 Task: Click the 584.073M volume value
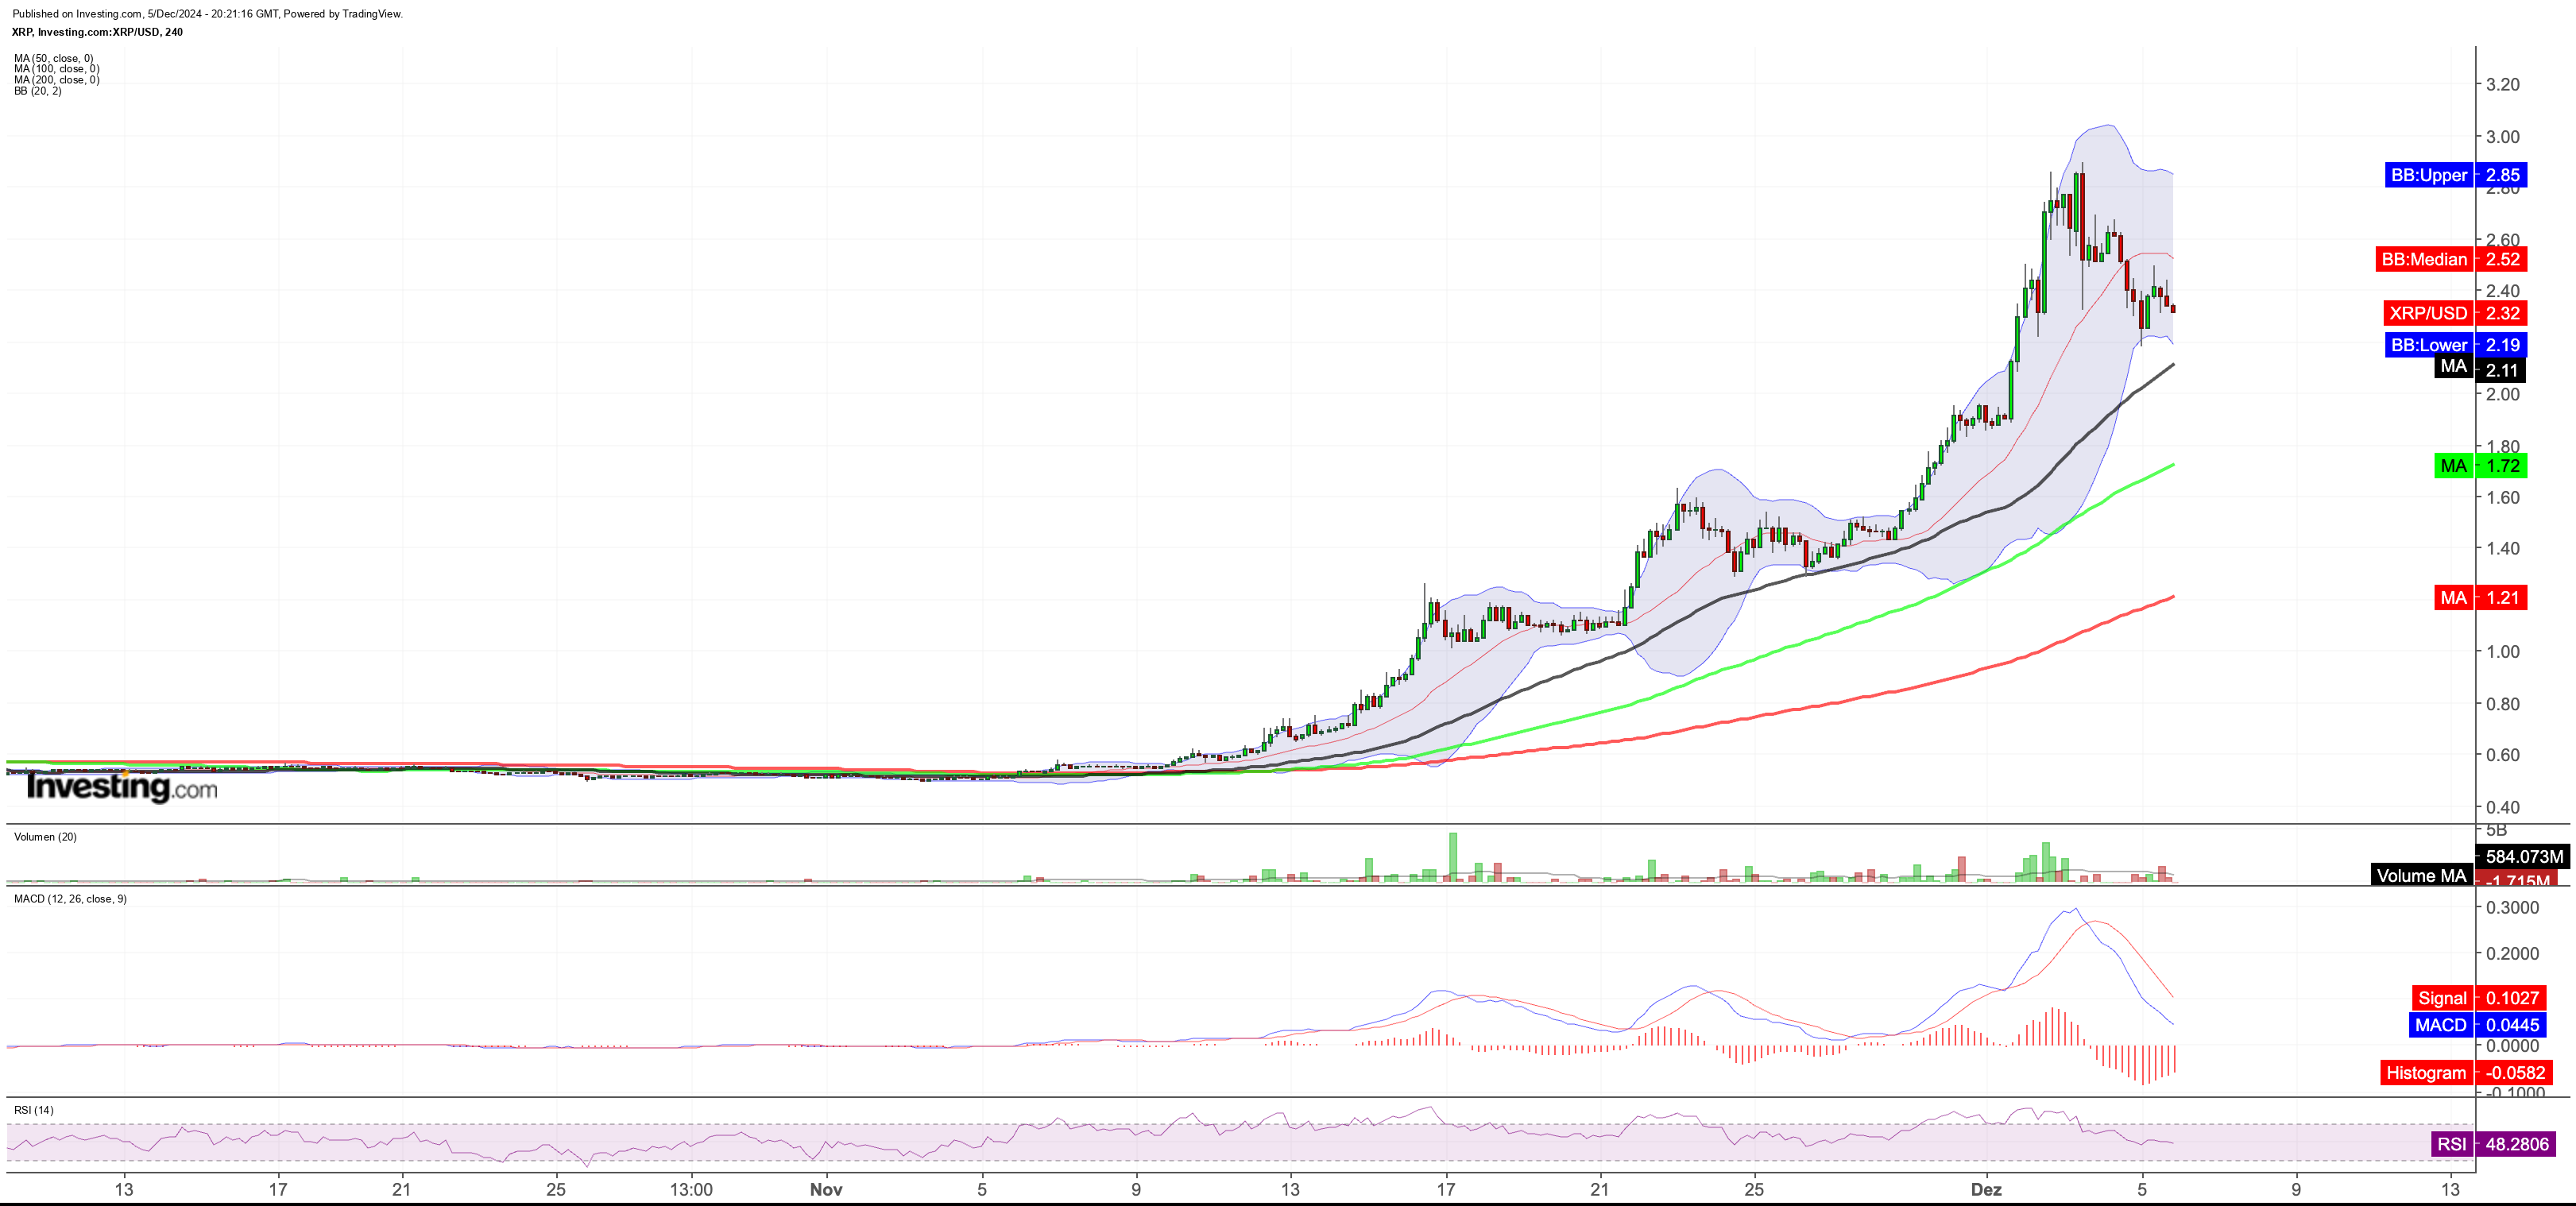pos(2524,857)
